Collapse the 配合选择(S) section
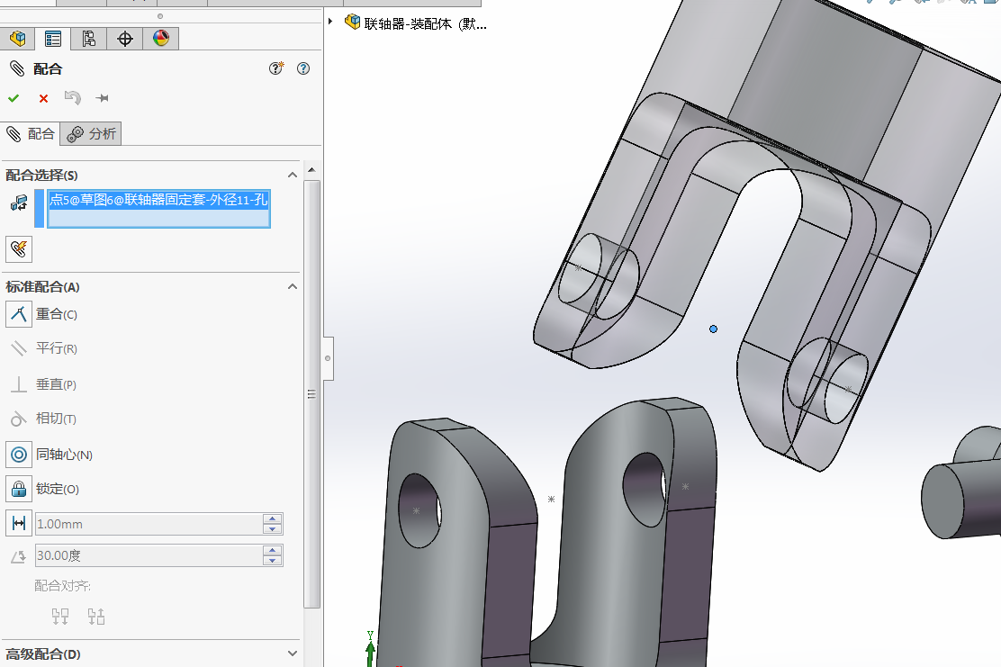Screen dimensions: 1001x667 pos(293,175)
